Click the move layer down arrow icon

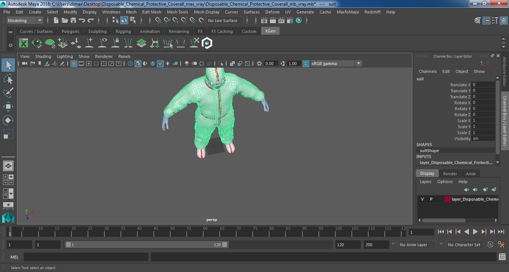click(475, 189)
